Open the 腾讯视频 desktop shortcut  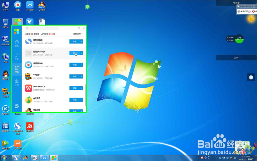[x=6, y=145]
